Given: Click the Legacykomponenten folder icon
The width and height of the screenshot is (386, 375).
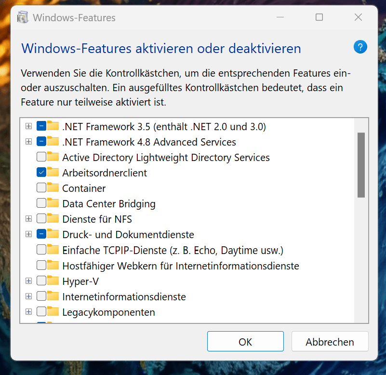Looking at the screenshot, I should click(x=53, y=311).
